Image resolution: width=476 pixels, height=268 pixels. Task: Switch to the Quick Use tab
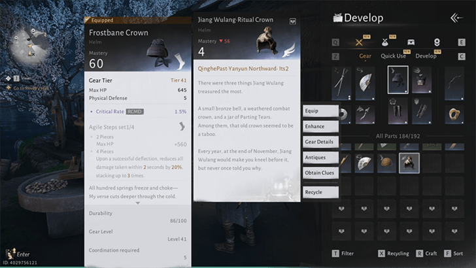click(393, 56)
